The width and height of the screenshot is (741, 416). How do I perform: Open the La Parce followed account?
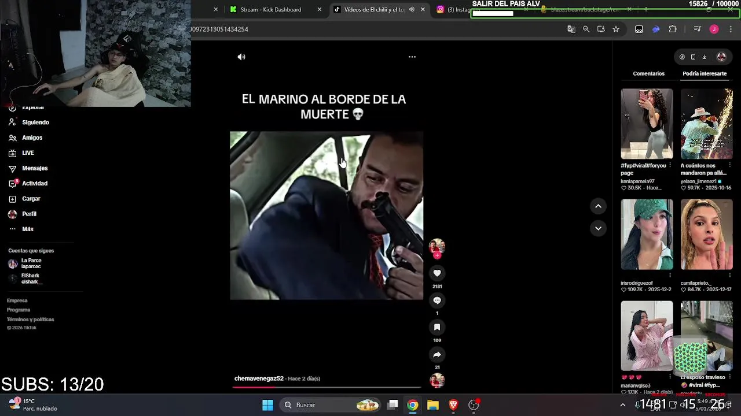(25, 263)
